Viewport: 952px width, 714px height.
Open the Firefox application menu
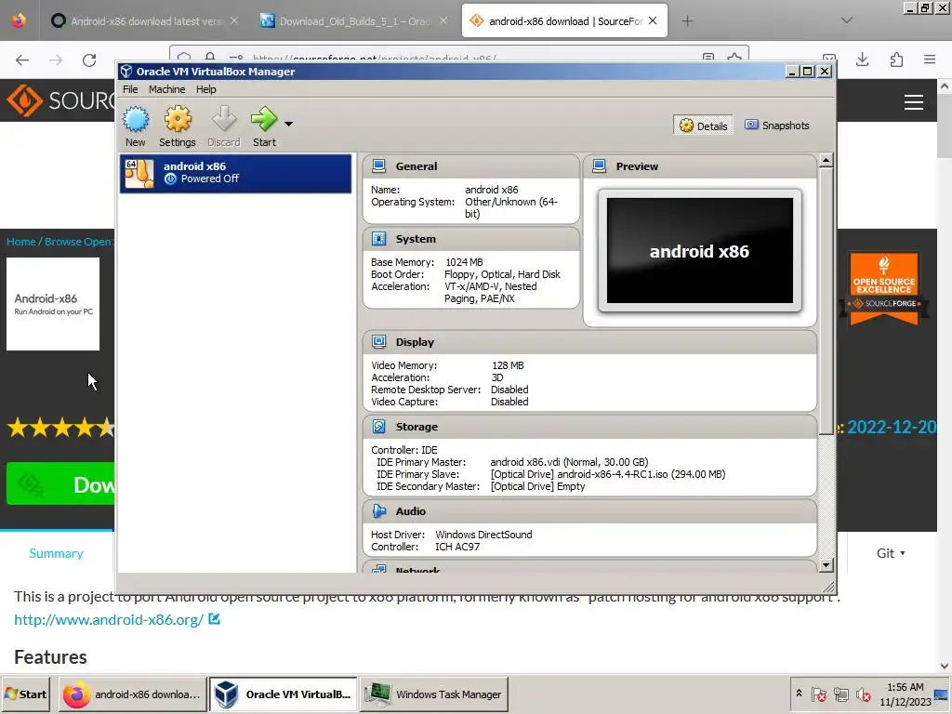pos(930,59)
